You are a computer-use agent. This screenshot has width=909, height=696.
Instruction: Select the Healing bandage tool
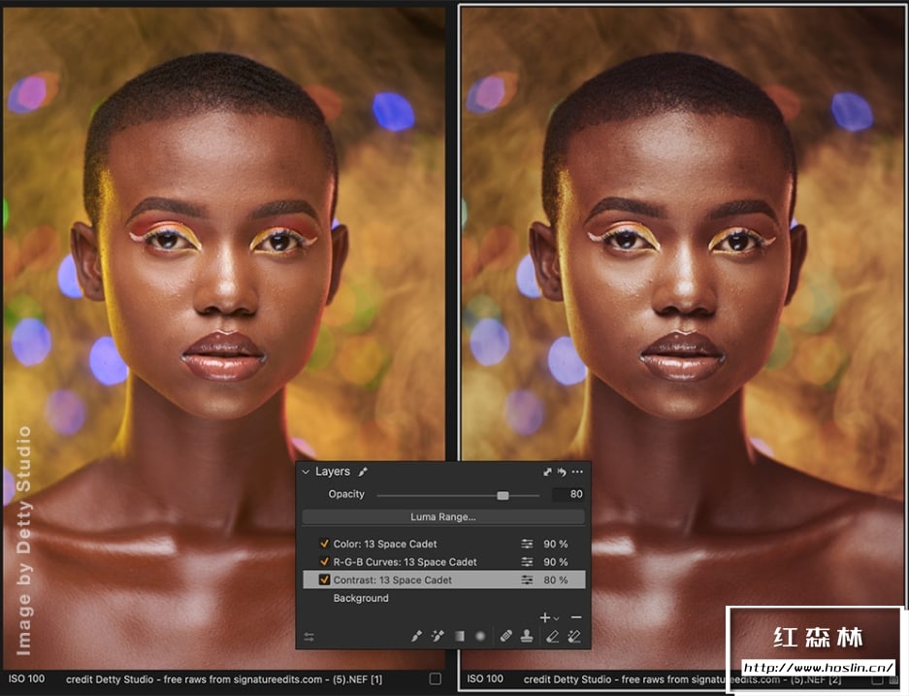pos(505,637)
